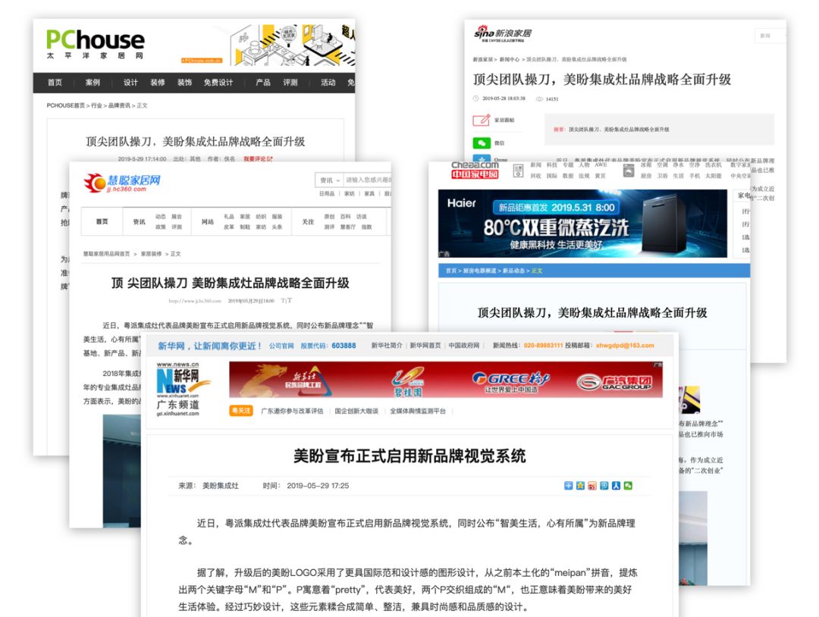Screen dimensions: 819x617
Task: Click 新闻中心 in Sina breadcrumb
Action: tap(510, 60)
